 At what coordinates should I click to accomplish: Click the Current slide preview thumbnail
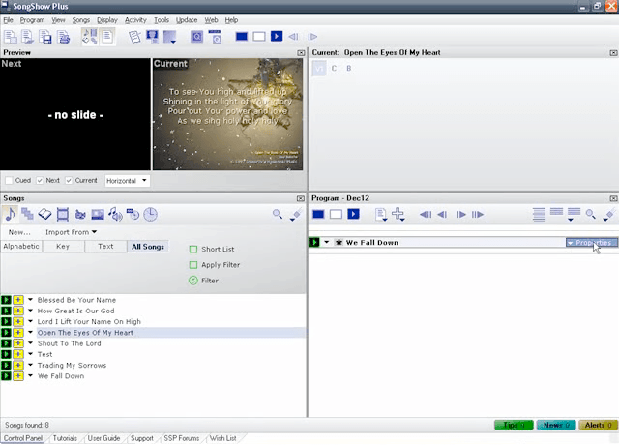coord(228,114)
